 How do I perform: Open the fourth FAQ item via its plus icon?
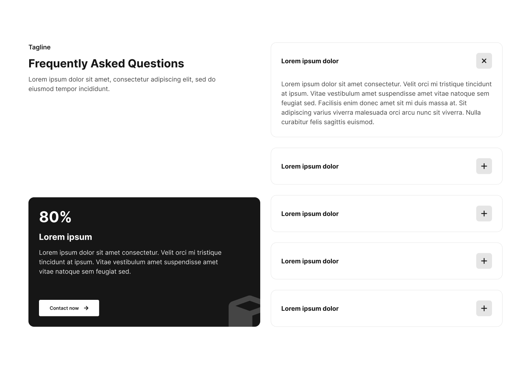click(x=484, y=261)
